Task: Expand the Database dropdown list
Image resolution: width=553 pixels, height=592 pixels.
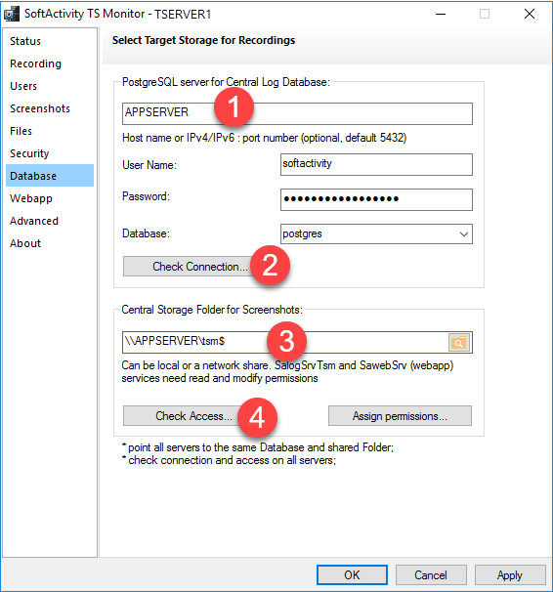Action: pos(463,234)
